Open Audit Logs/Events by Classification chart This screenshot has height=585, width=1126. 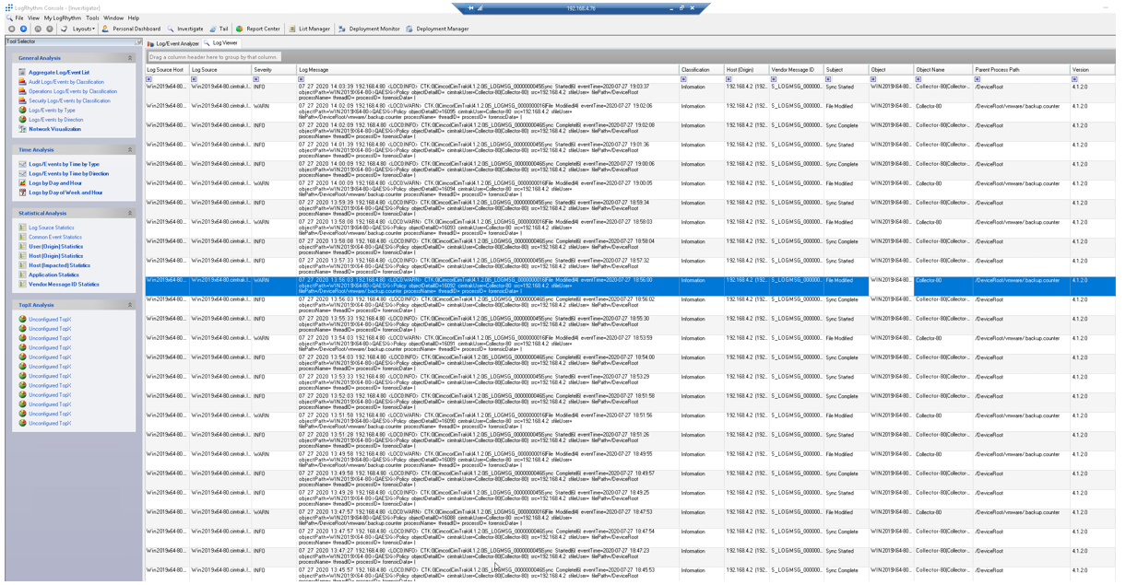66,82
